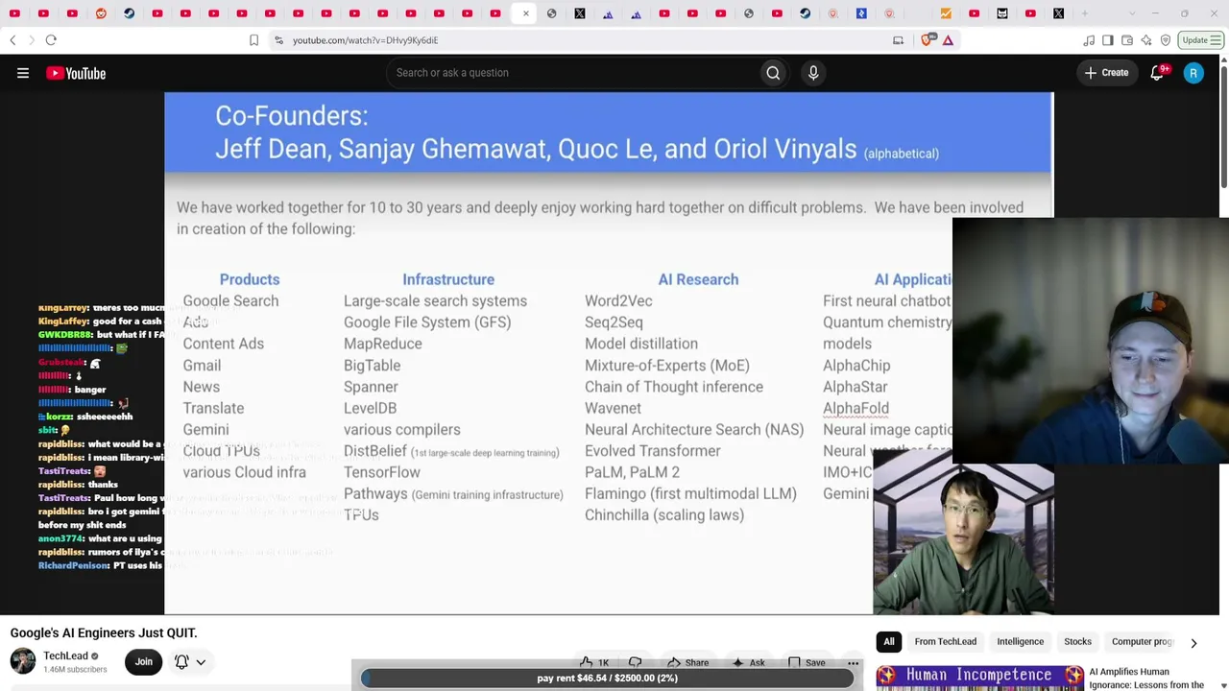Click the address bar URL
Viewport: 1229px width, 691px height.
[365, 40]
